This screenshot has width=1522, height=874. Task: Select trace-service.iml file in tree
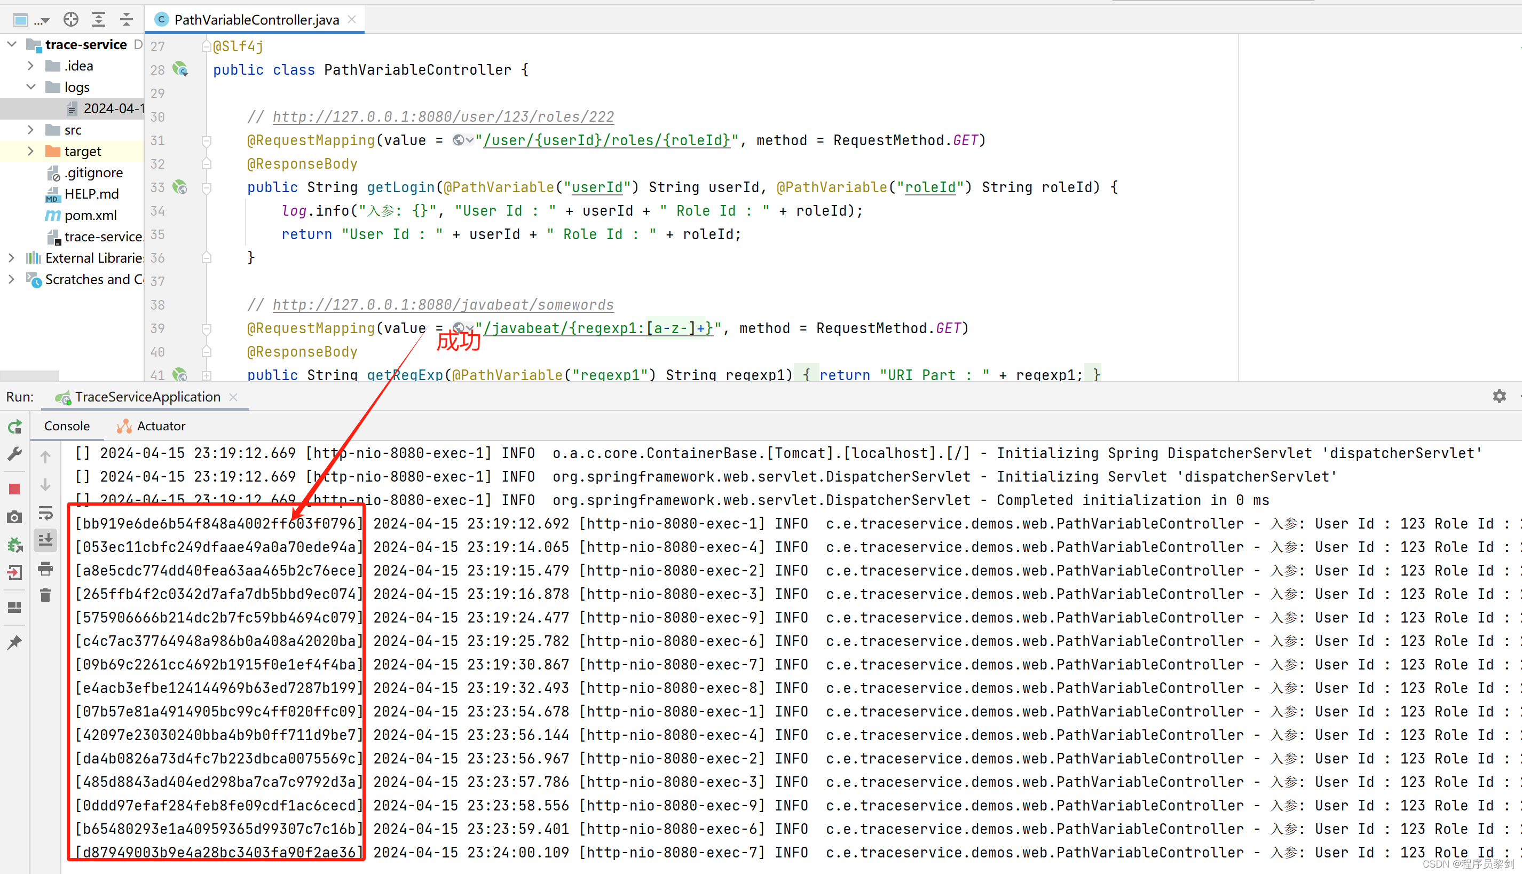coord(95,237)
